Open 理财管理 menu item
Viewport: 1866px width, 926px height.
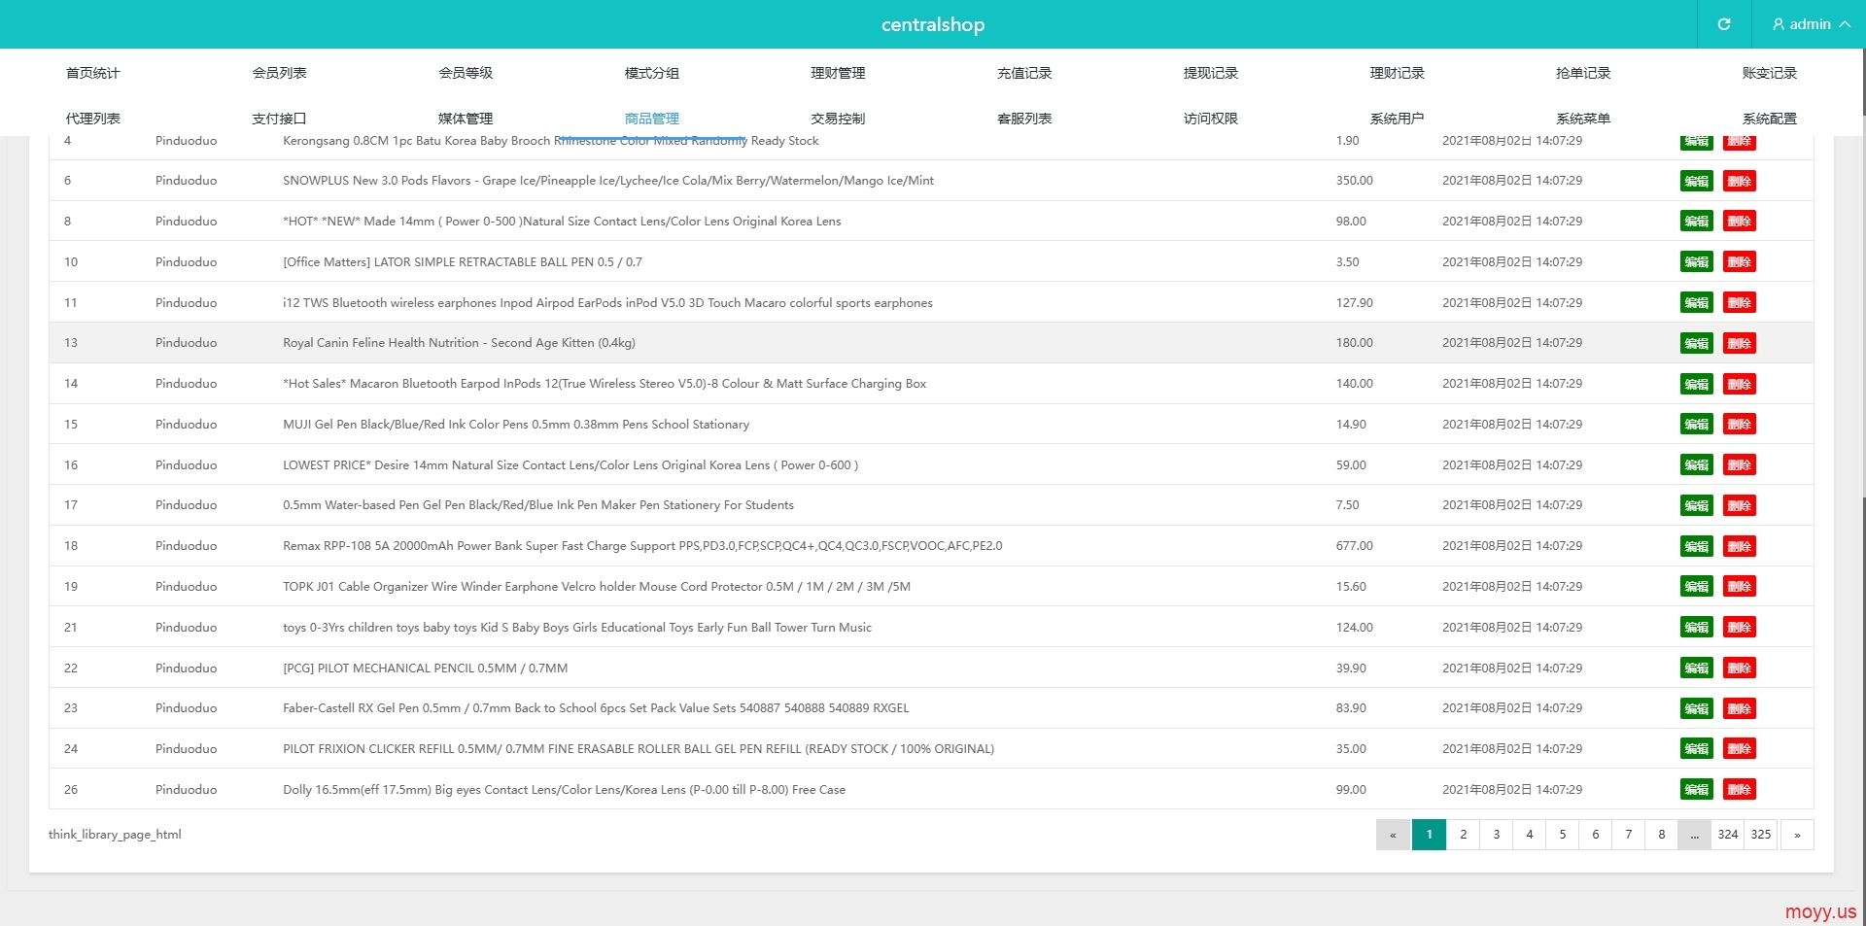coord(838,73)
